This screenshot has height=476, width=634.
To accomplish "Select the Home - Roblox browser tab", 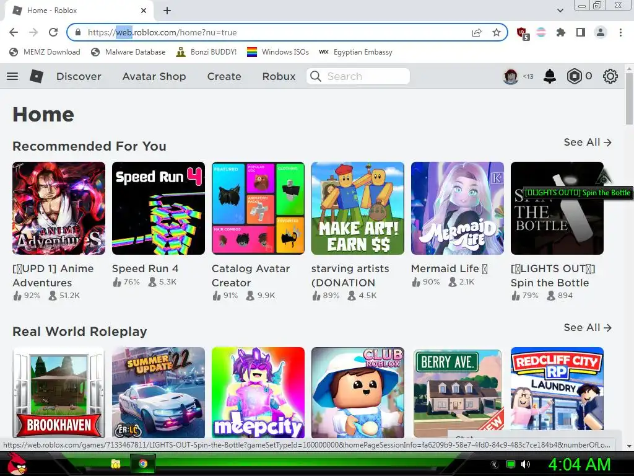I will tap(79, 11).
